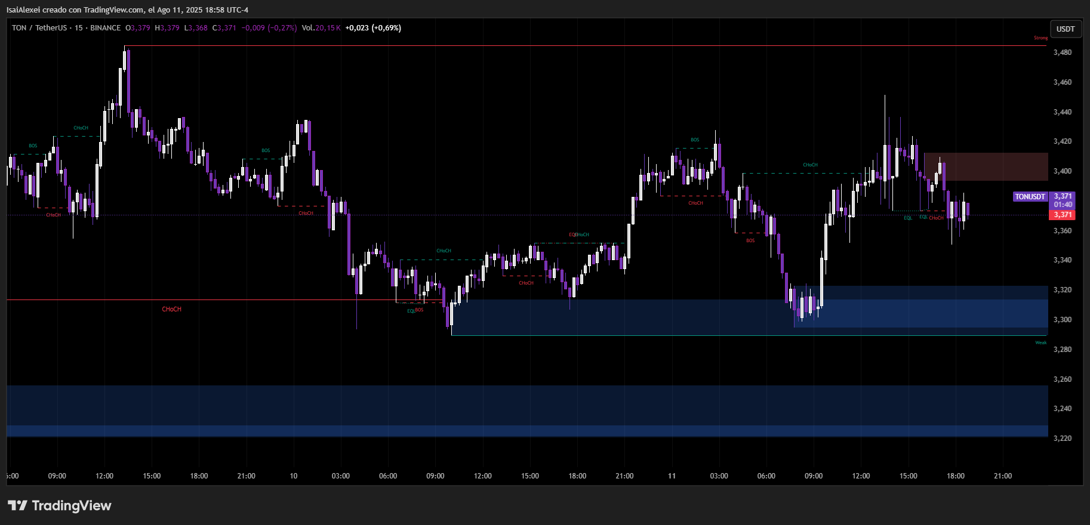This screenshot has width=1090, height=525.
Task: Click date marker 10 on time axis
Action: 293,476
